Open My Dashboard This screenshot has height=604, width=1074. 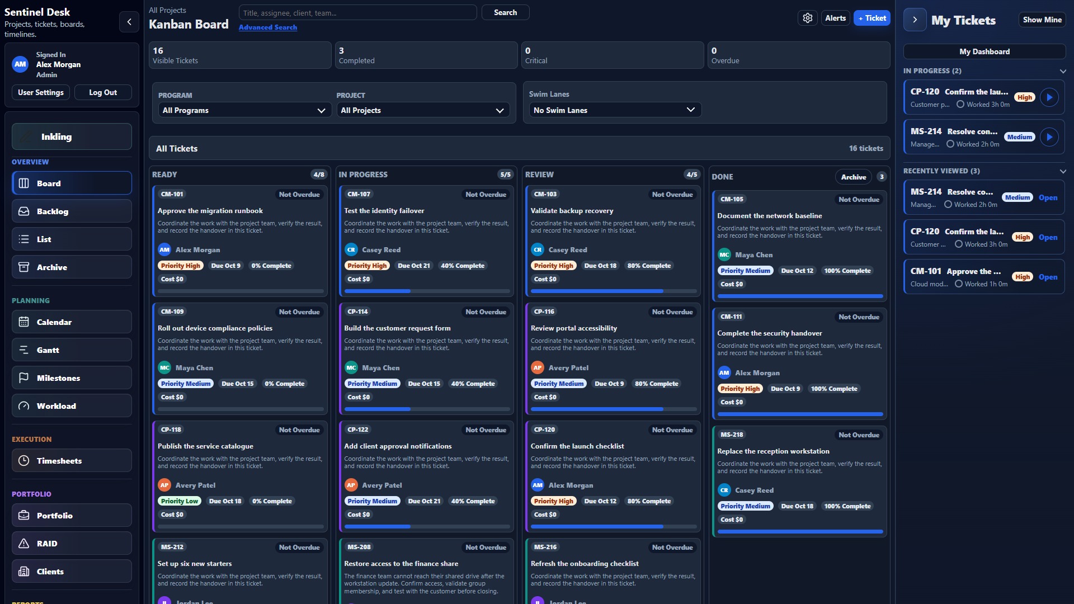click(x=984, y=51)
